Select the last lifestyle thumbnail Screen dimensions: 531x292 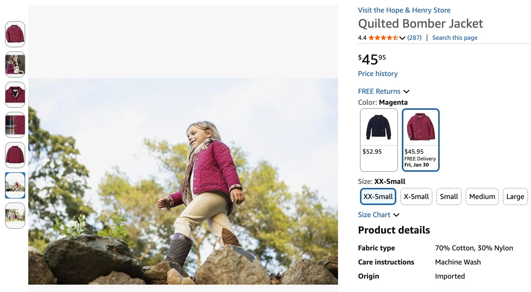tap(15, 216)
